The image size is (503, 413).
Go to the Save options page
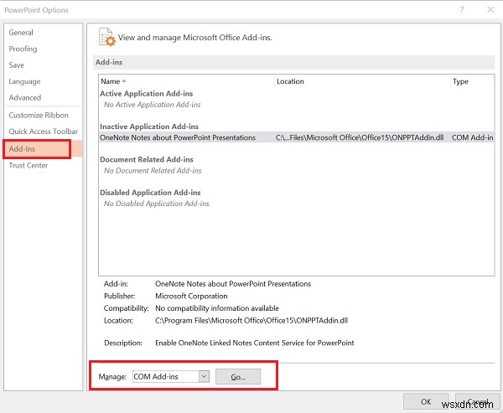pos(17,65)
